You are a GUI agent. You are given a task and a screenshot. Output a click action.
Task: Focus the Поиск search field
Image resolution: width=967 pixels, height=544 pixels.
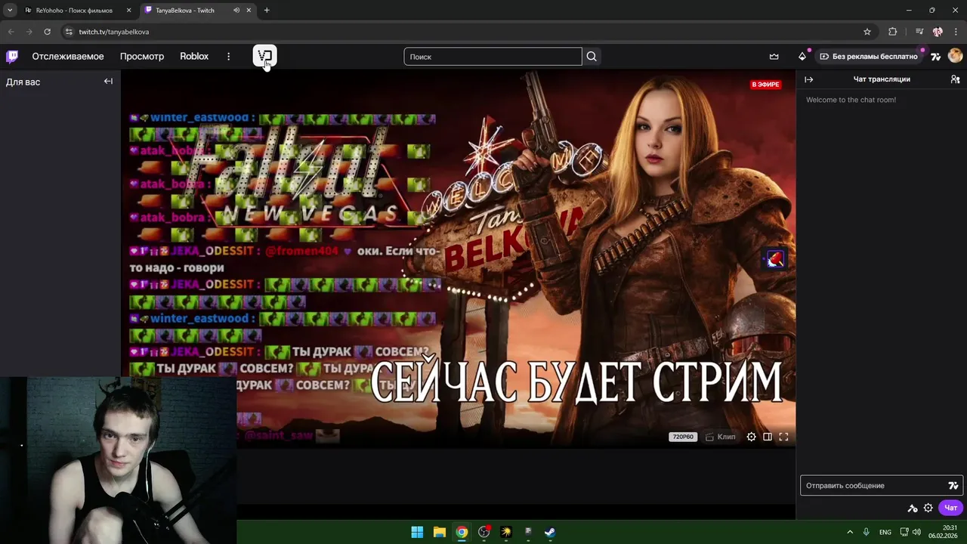click(x=493, y=57)
